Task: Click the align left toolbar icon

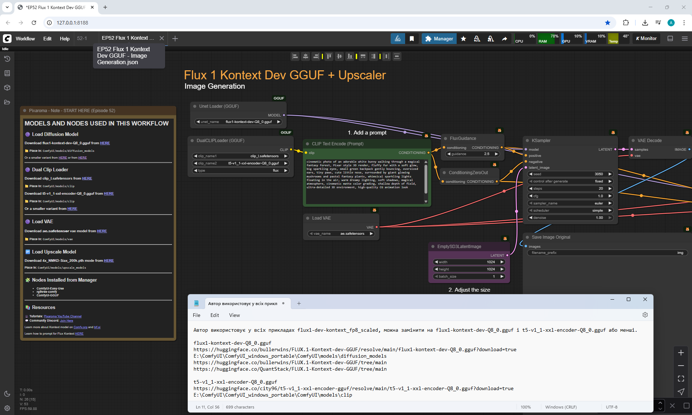Action: click(295, 56)
